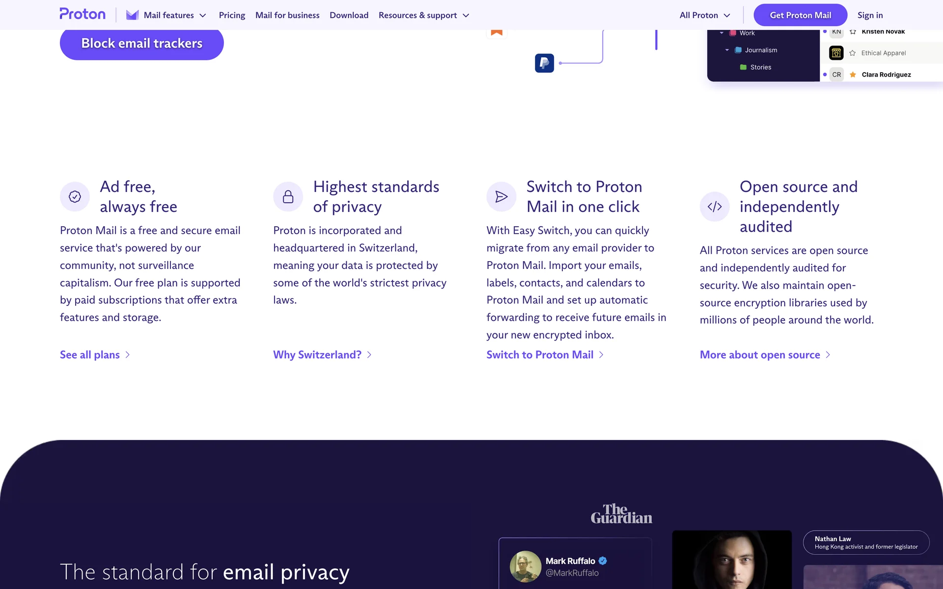Click the padlock icon beside Highest standards
Image resolution: width=943 pixels, height=589 pixels.
pyautogui.click(x=288, y=197)
